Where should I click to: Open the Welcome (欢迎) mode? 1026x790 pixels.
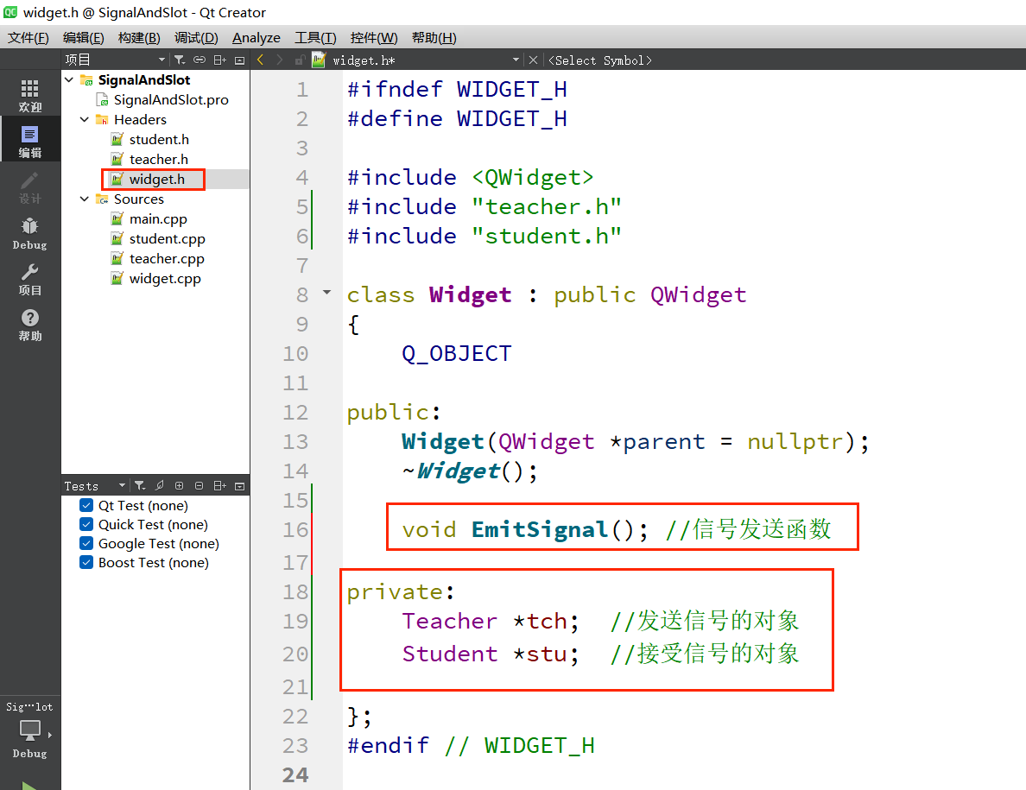[30, 96]
